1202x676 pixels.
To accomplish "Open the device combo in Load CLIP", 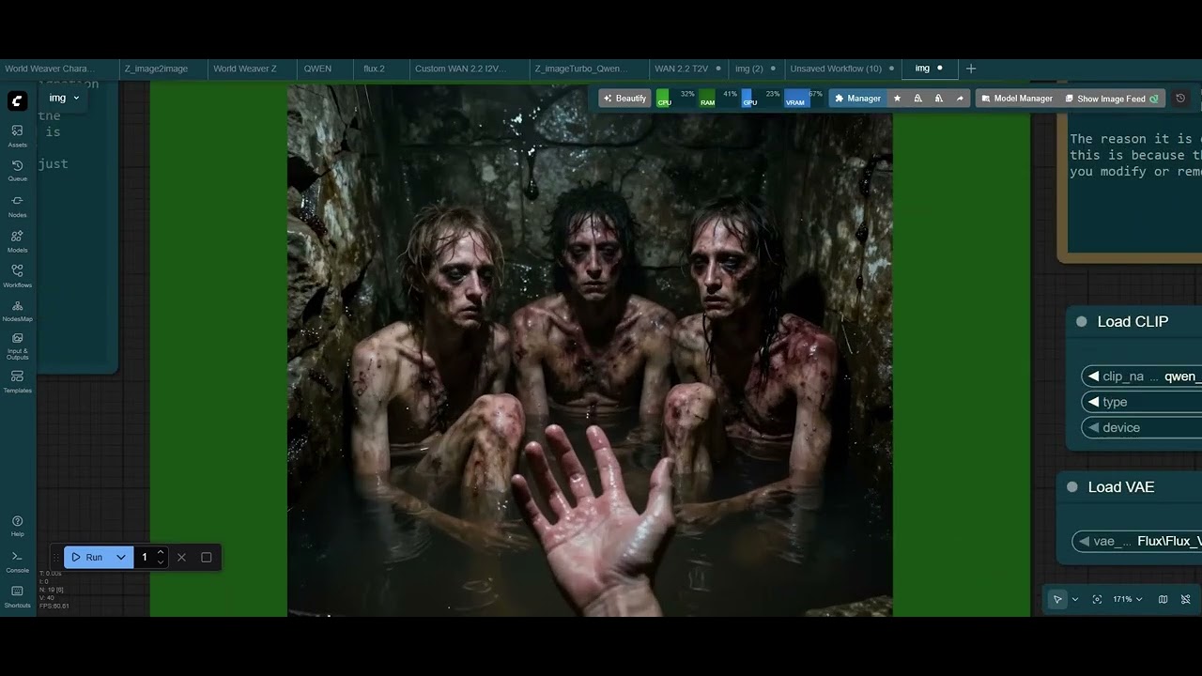I will 1142,427.
